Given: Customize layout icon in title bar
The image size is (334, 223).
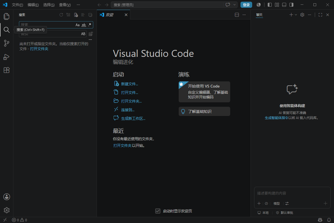Looking at the screenshot, I should click(x=277, y=5).
